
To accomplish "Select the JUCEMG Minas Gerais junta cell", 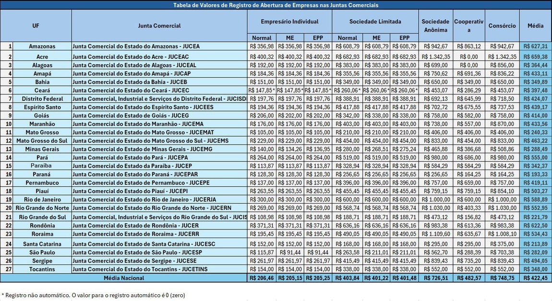I will [x=141, y=149].
